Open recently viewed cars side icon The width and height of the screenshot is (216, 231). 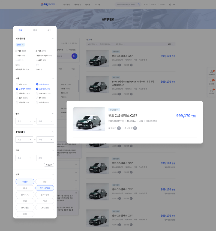[212, 73]
